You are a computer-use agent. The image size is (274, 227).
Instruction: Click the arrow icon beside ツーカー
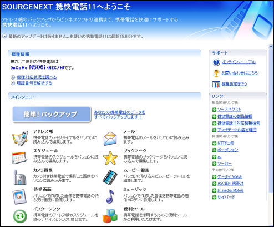click(x=214, y=164)
